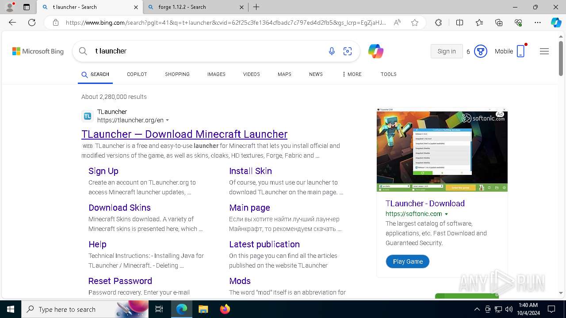Open the MORE search categories menu
The image size is (566, 318).
click(352, 74)
